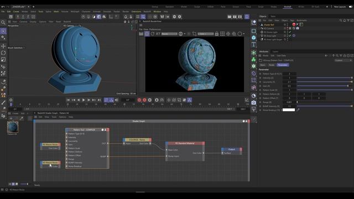Select the Rotate tool in left toolbar
Screen dimensions: 354x199
pyautogui.click(x=3, y=53)
